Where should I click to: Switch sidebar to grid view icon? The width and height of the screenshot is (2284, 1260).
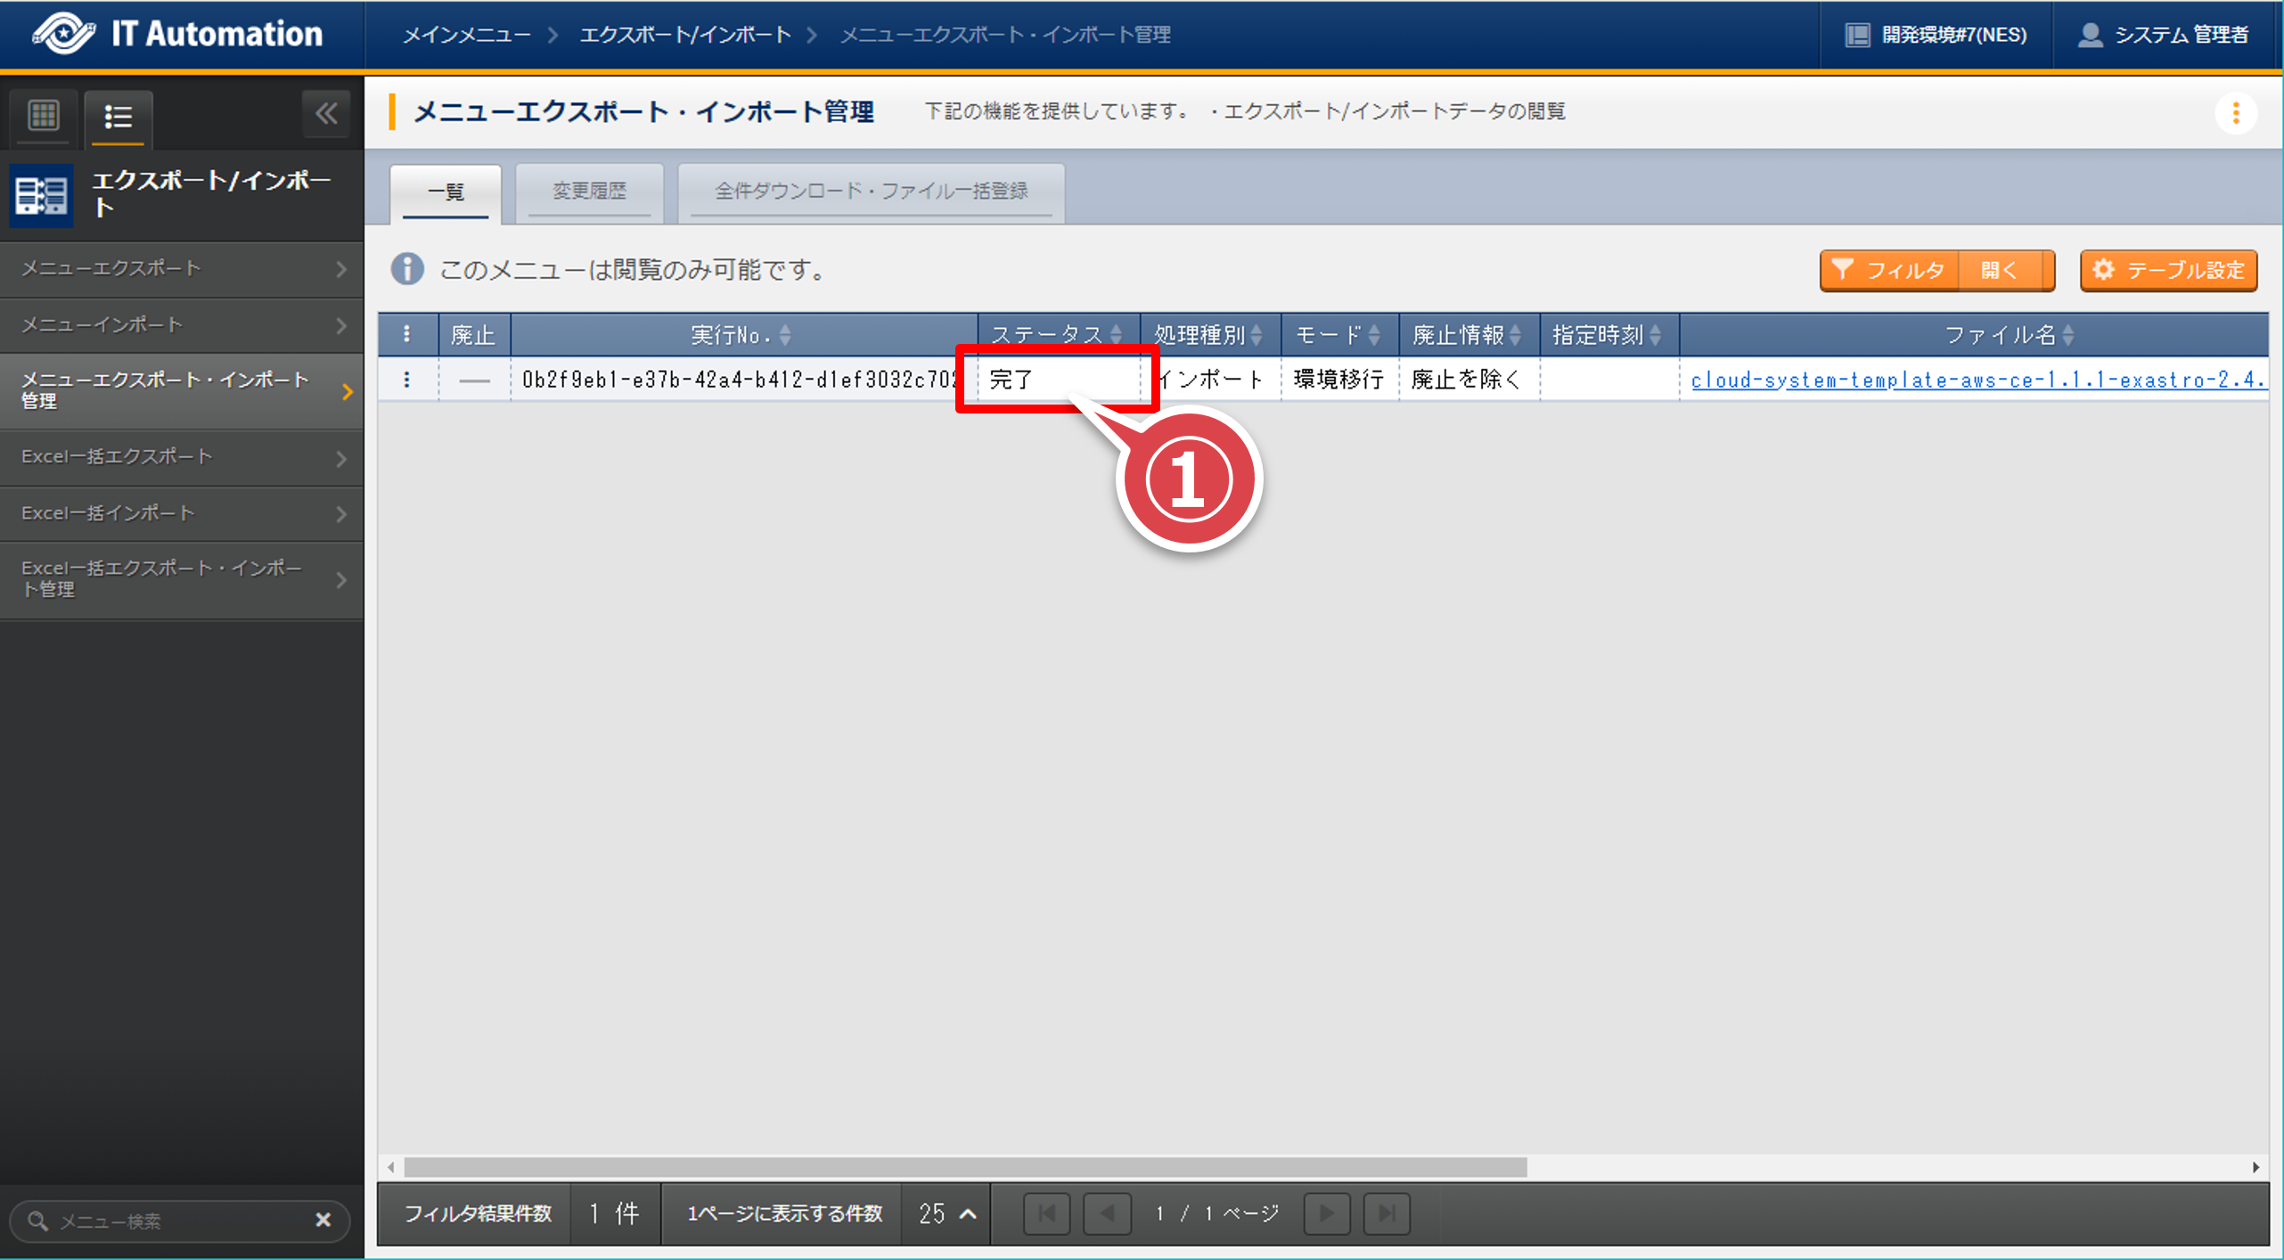point(43,116)
